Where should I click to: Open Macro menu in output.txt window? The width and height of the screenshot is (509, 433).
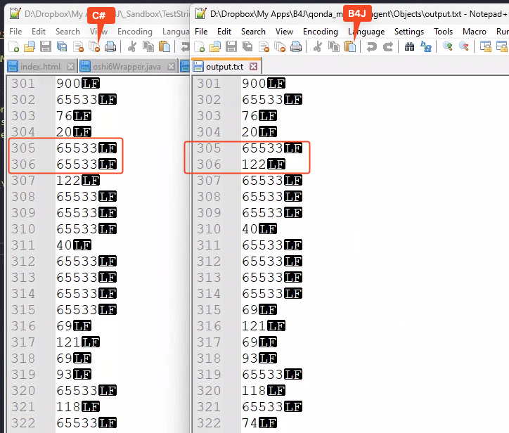(x=475, y=32)
